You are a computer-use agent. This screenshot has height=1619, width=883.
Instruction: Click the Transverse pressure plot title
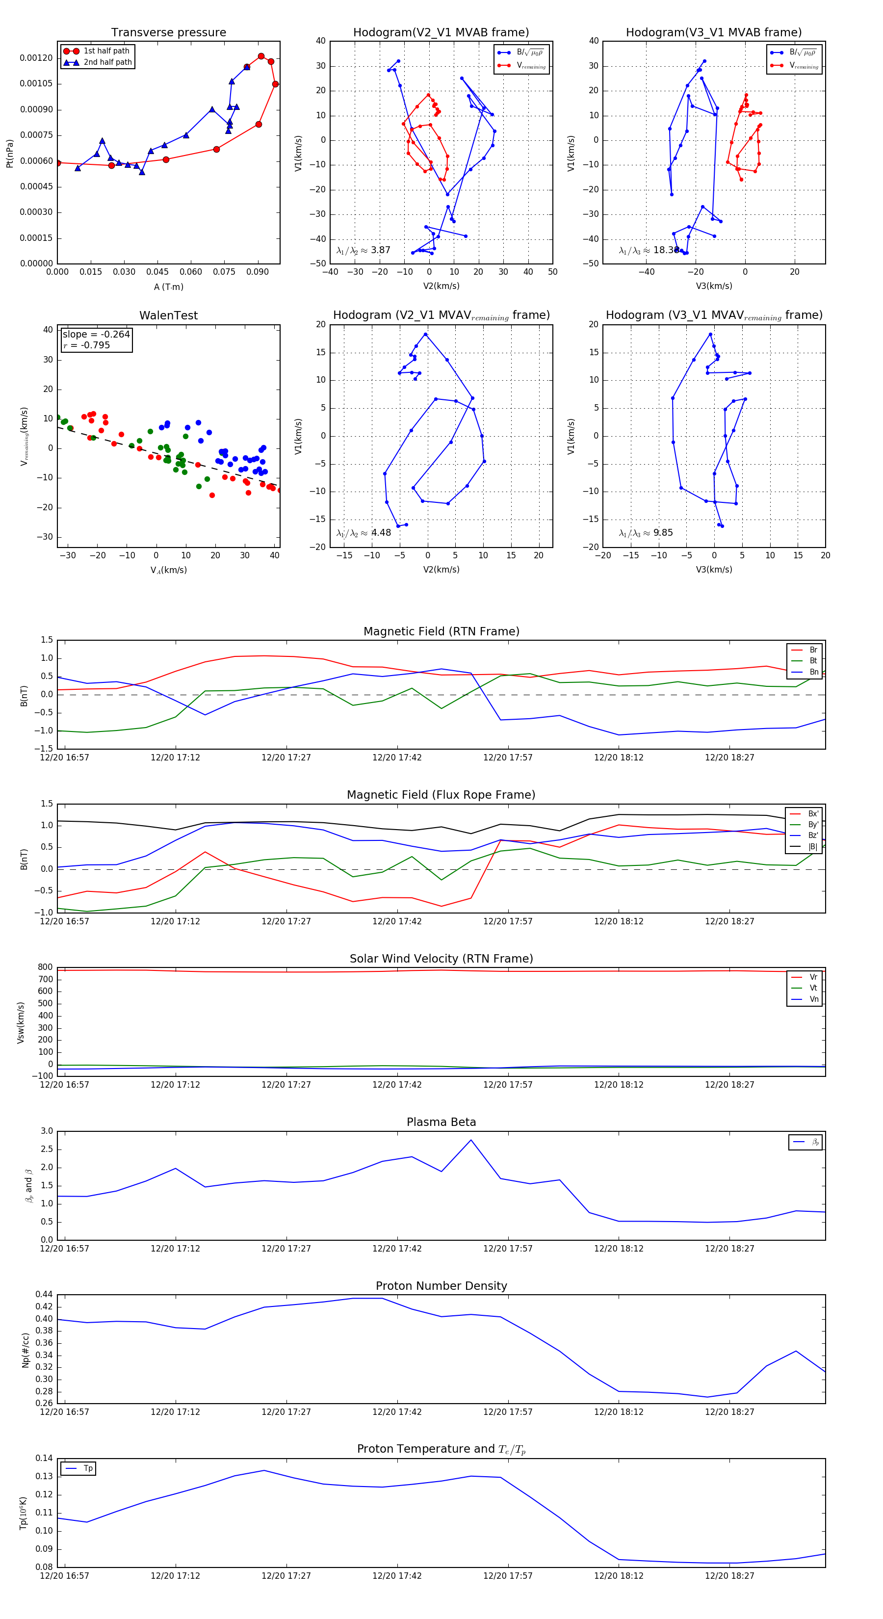click(x=168, y=33)
